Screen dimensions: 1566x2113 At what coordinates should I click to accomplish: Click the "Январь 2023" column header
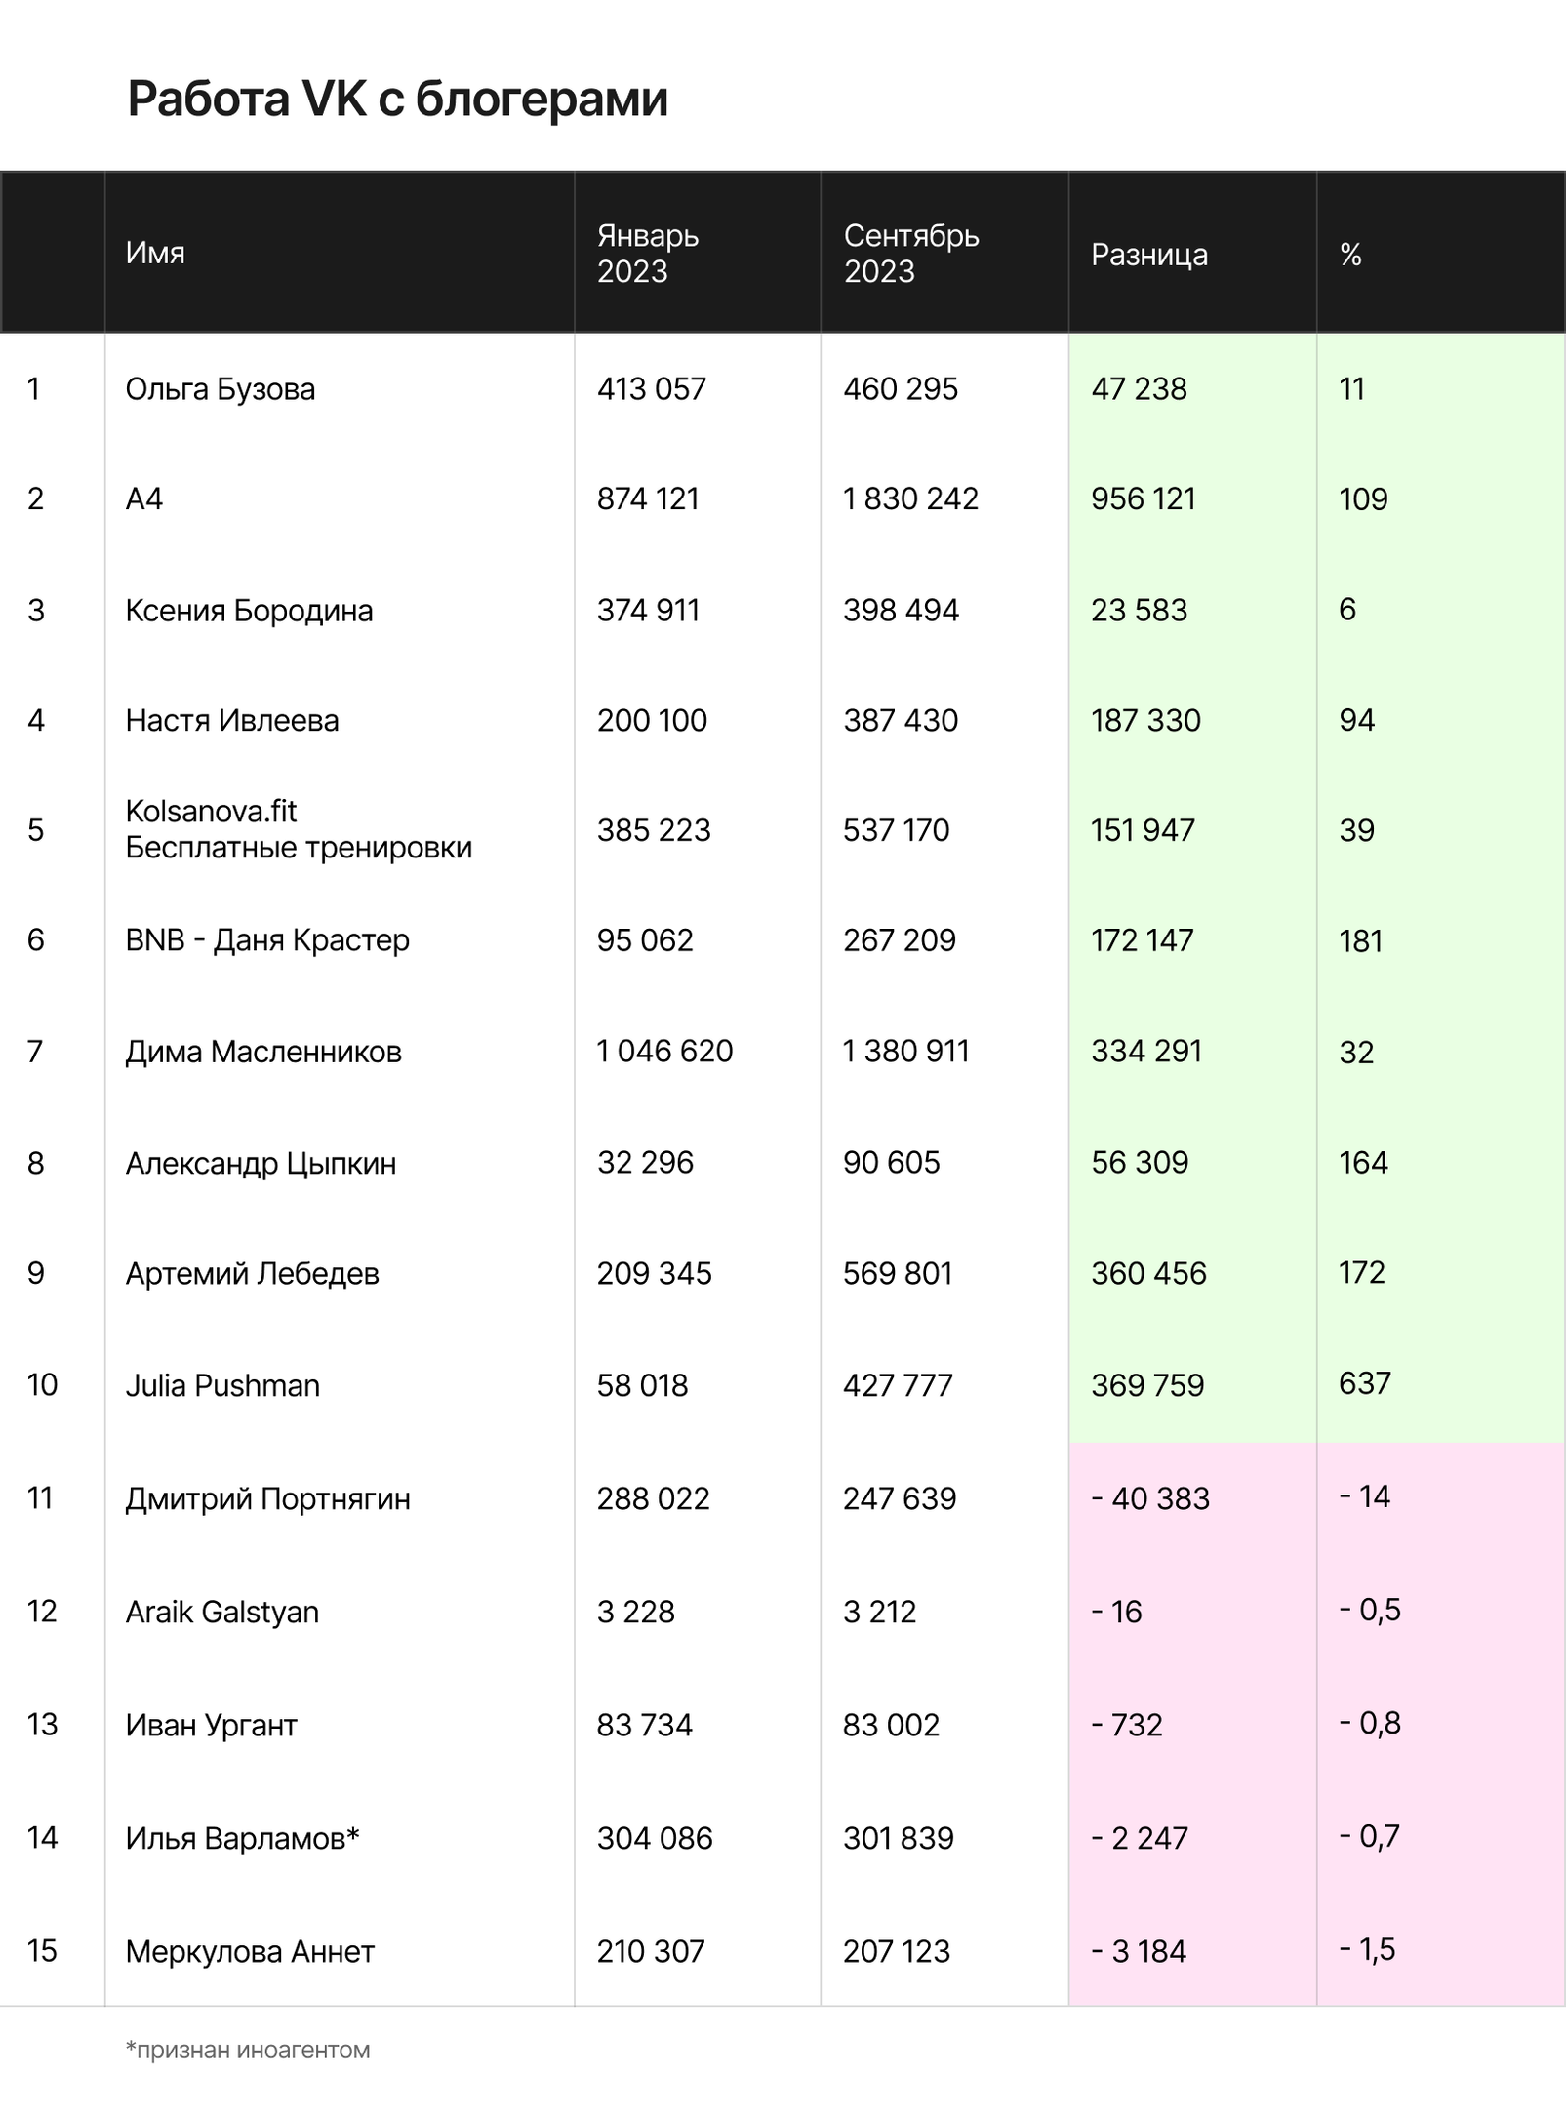click(x=648, y=253)
